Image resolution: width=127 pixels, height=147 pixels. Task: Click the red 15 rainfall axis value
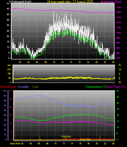tap(11, 115)
